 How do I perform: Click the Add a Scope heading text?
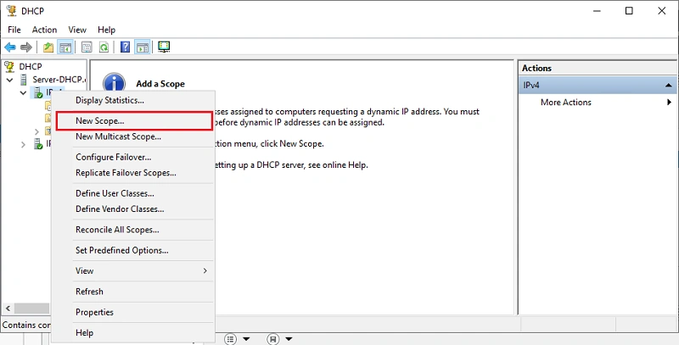point(160,84)
